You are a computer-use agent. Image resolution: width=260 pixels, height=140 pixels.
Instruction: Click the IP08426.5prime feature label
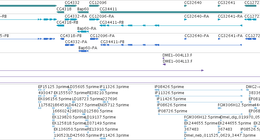pos(169,87)
